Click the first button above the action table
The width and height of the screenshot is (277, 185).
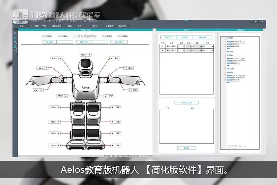(168, 37)
